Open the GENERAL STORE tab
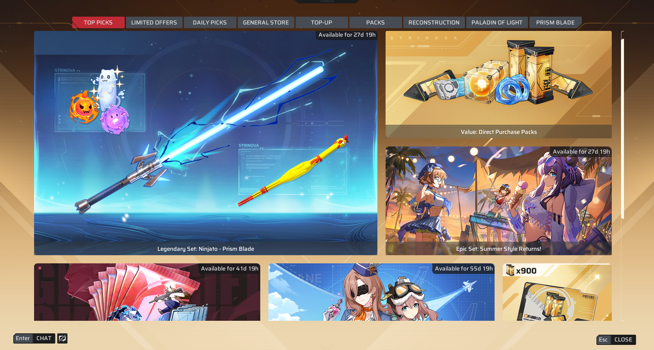Viewport: 654px width, 350px height. pos(266,22)
